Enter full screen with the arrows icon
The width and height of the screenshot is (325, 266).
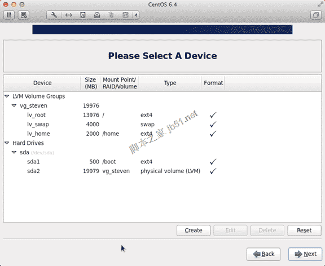(x=320, y=5)
